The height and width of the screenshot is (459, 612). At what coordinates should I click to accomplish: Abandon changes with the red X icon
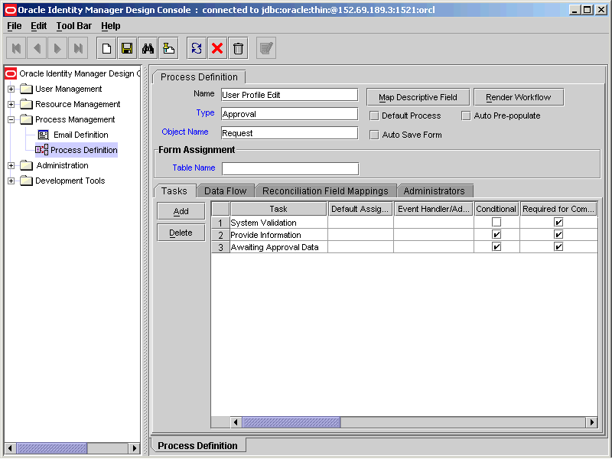(216, 47)
